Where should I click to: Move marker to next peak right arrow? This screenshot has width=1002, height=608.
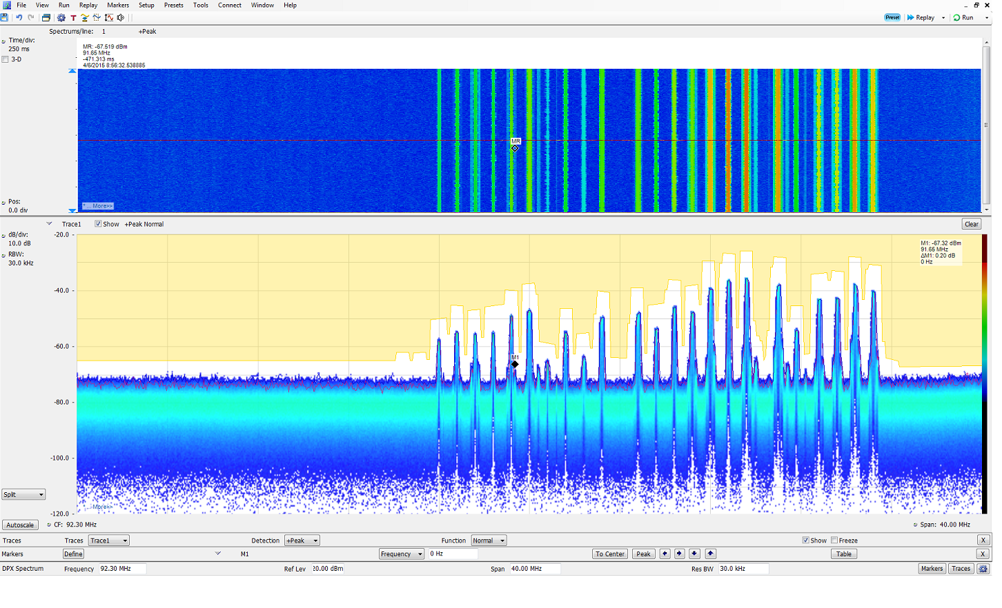click(x=680, y=554)
